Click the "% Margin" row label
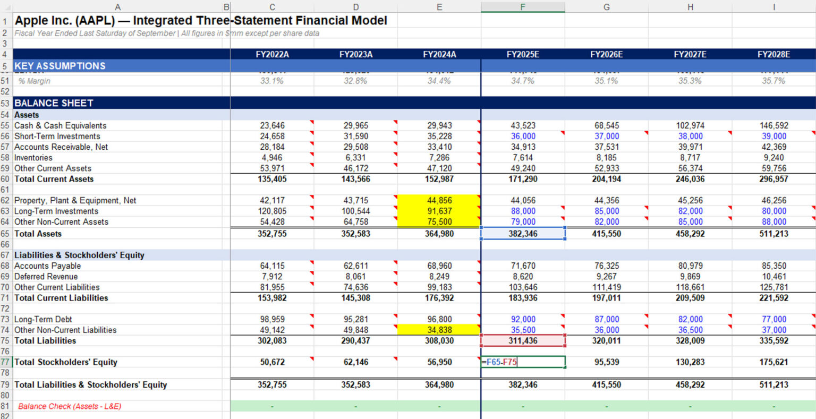Screen dimensions: 816x419 pos(34,81)
